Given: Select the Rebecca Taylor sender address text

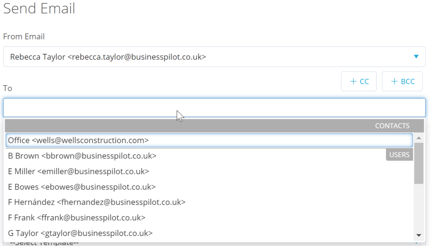Looking at the screenshot, I should (108, 56).
